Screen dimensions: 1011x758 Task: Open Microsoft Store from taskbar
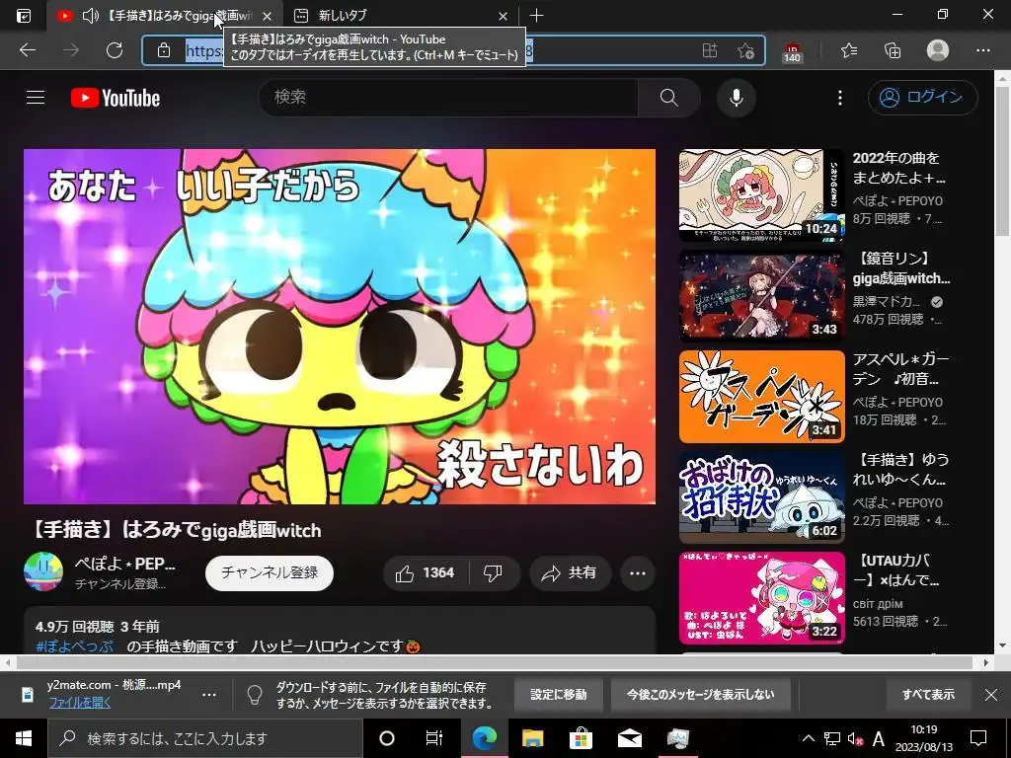[581, 738]
